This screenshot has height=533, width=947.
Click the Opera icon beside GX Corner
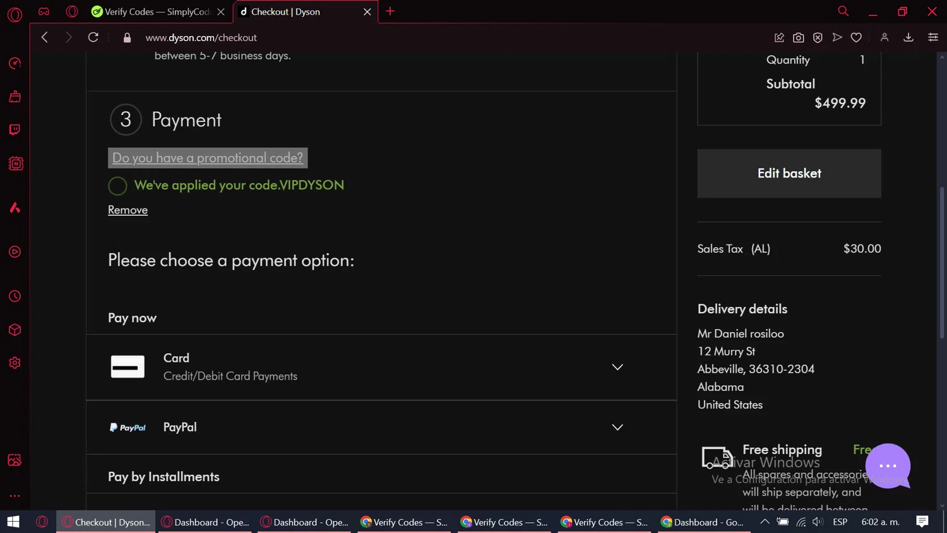(x=72, y=11)
